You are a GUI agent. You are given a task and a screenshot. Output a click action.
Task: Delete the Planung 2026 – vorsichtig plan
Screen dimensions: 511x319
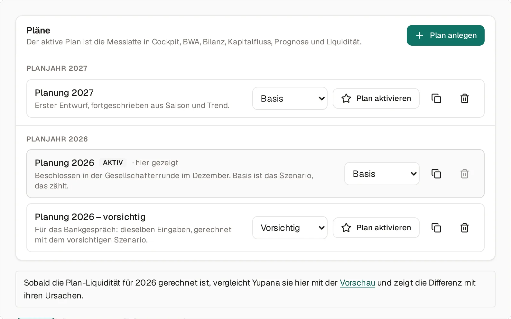point(465,228)
